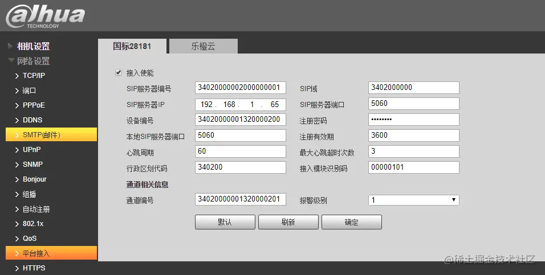Click the 确定 button
This screenshot has height=275, width=545.
(x=351, y=222)
